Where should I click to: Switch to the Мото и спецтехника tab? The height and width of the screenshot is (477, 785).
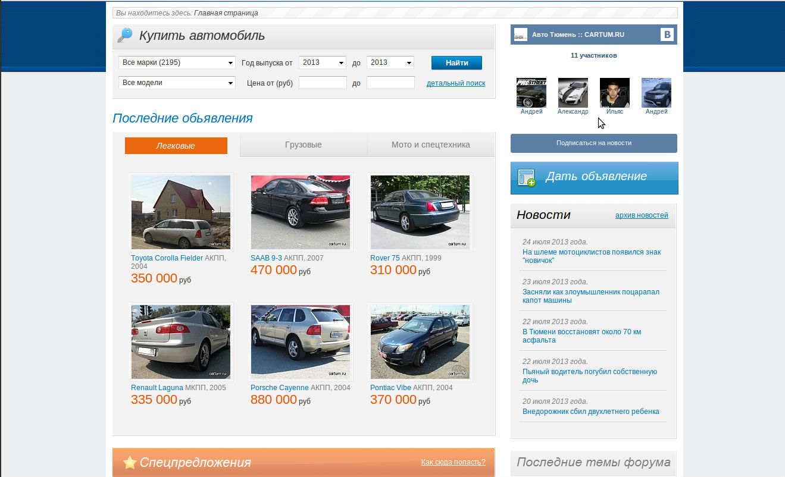pos(431,145)
